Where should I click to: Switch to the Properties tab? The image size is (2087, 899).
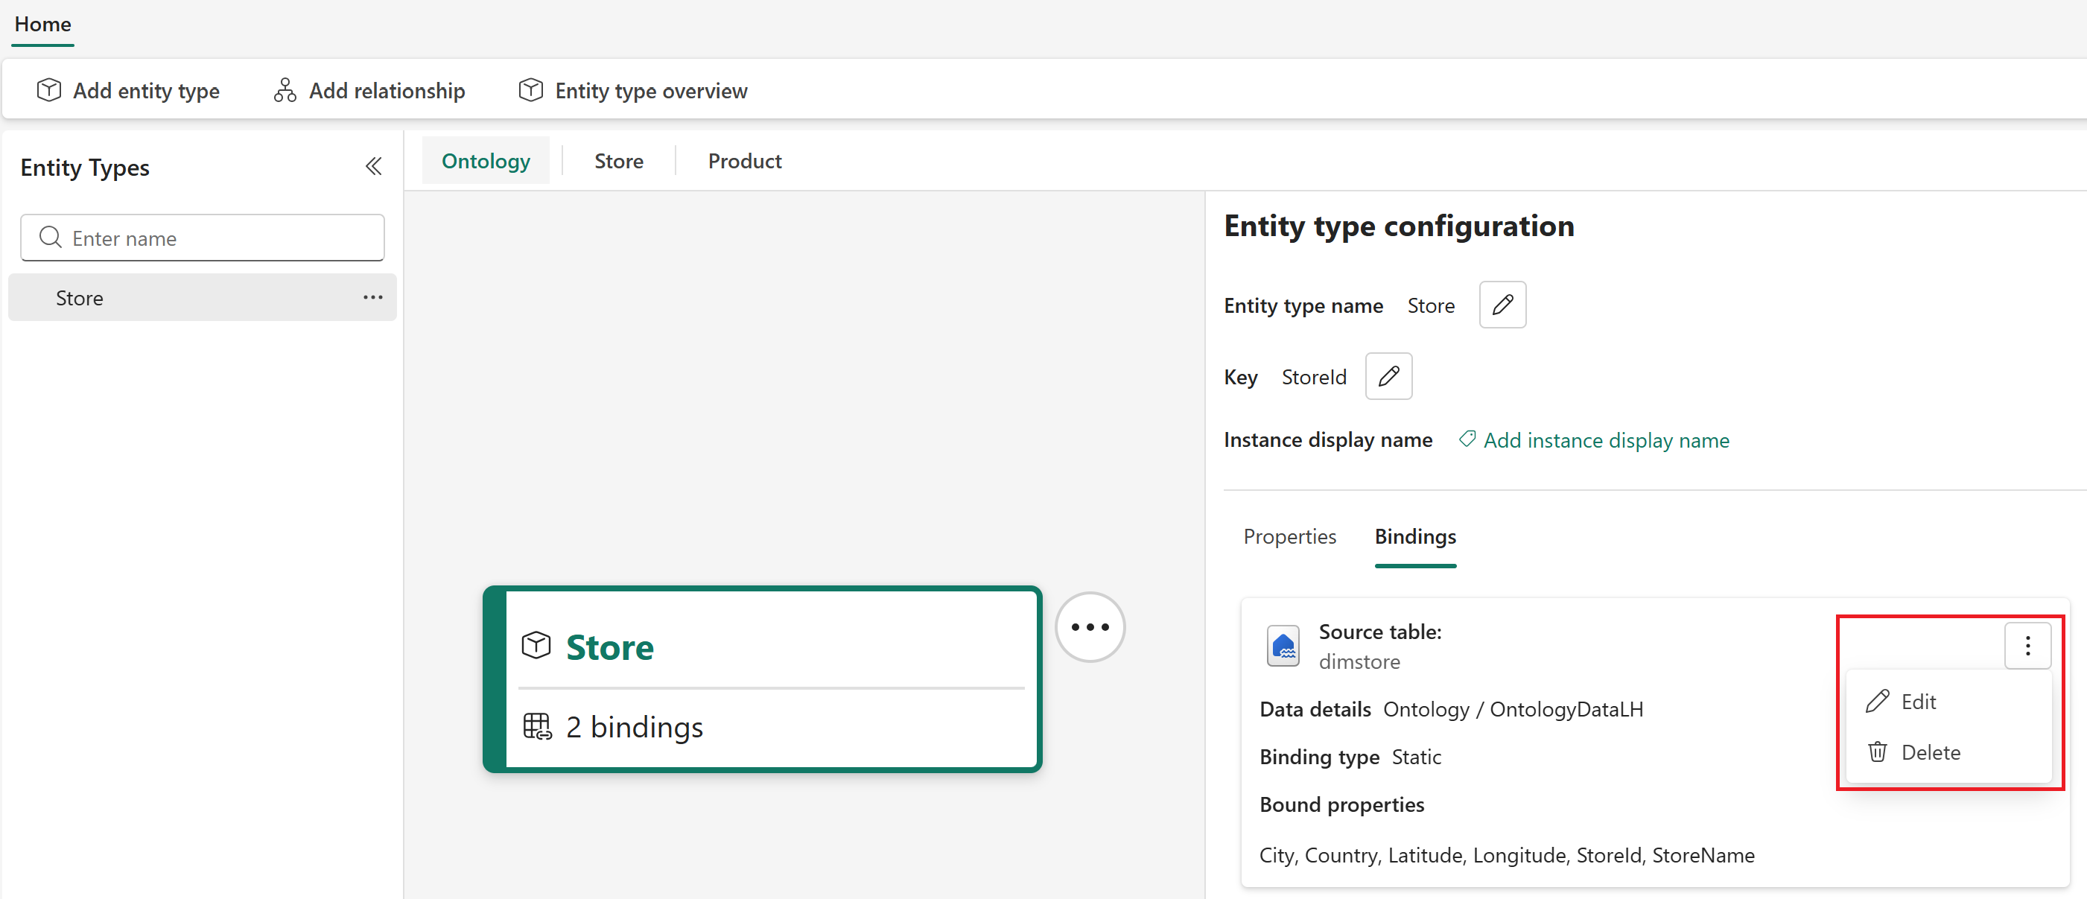[1289, 536]
